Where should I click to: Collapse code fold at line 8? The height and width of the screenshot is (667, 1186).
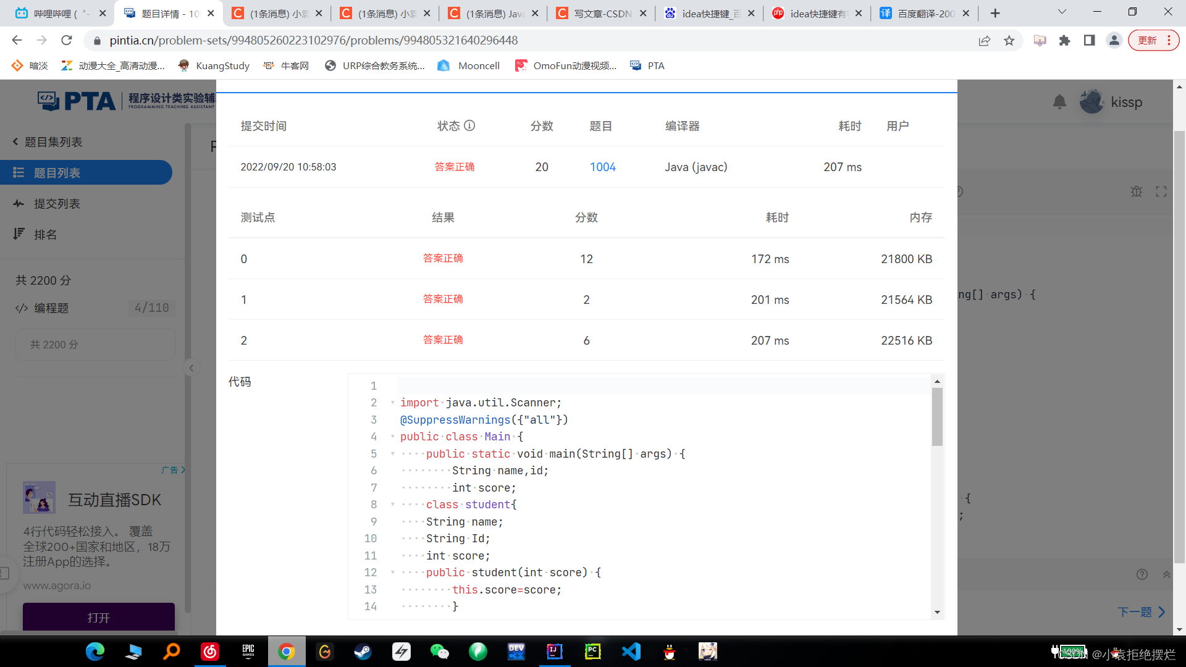392,505
